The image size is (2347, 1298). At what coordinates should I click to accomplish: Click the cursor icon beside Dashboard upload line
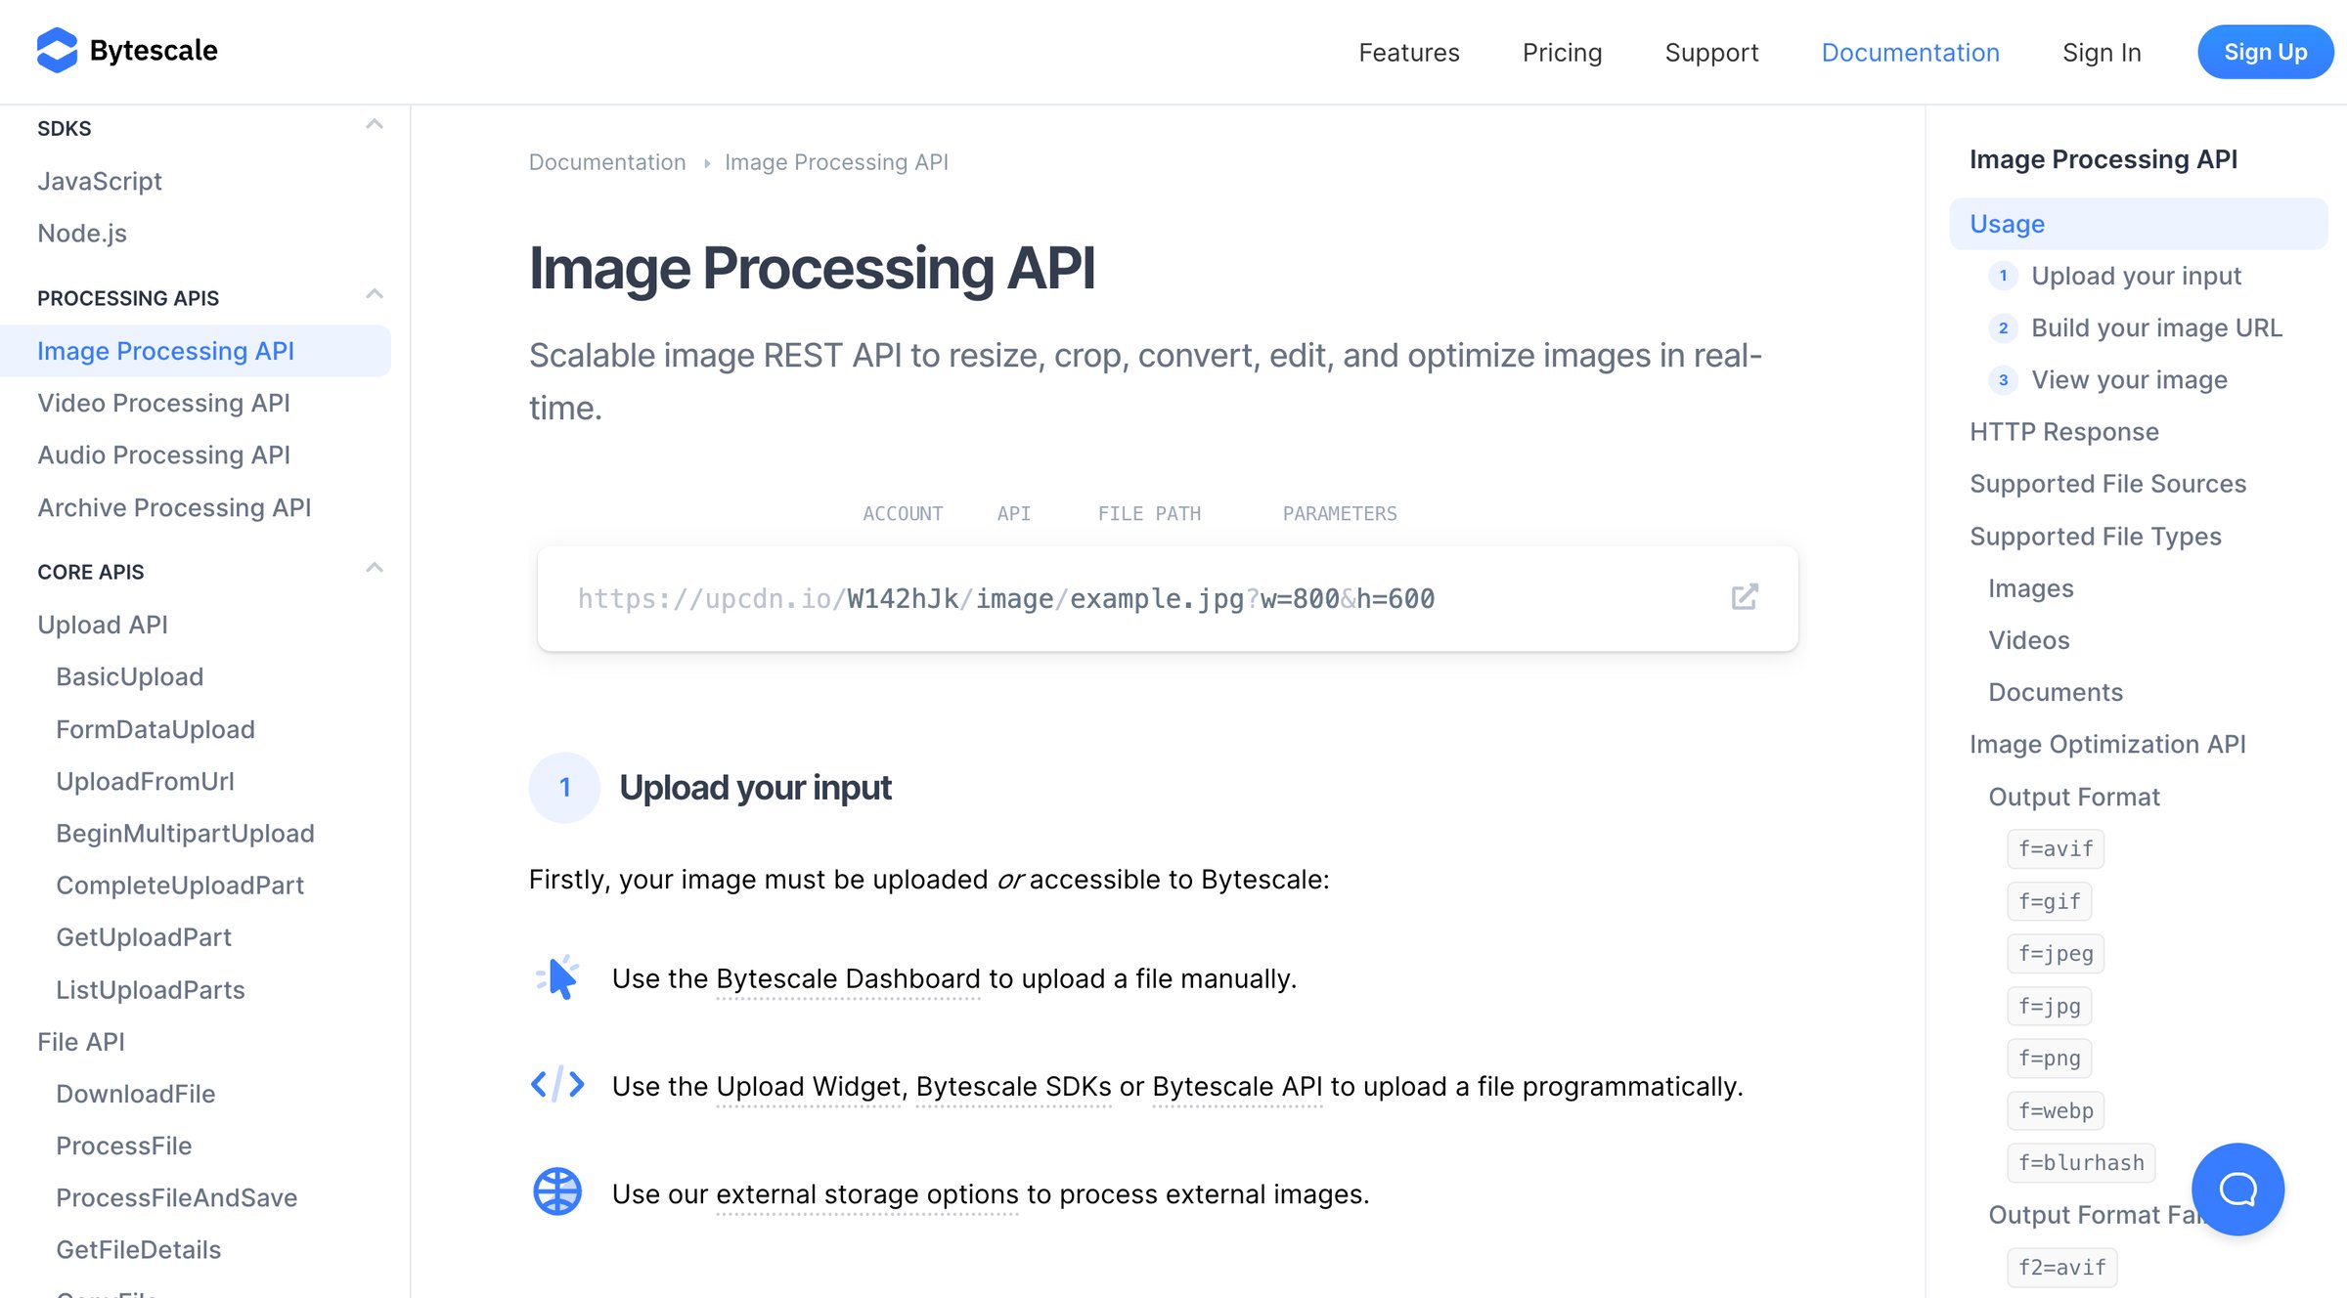(557, 977)
